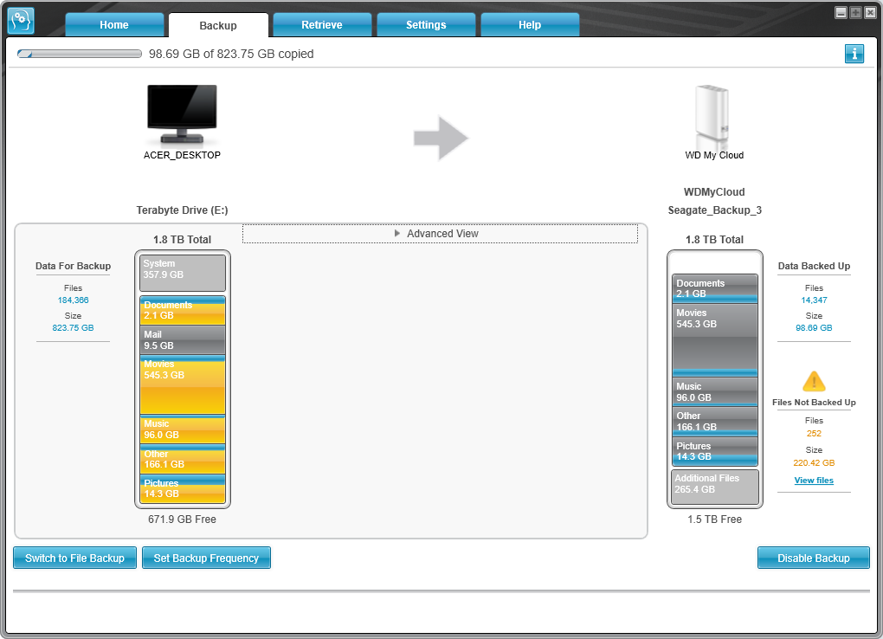Viewport: 883px width, 639px height.
Task: Go to the Settings tab
Action: point(426,25)
